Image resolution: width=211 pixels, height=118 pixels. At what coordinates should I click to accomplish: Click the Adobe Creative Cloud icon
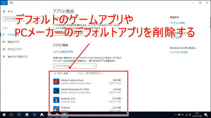coord(56,82)
